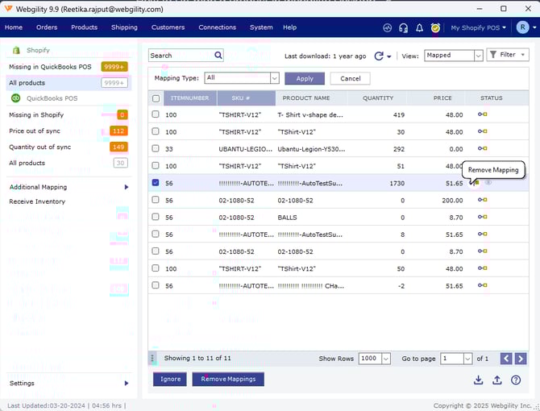
Task: Click the eye icon in selected row
Action: pos(488,183)
